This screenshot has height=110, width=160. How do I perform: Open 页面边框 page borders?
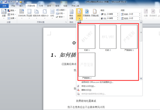95,11
